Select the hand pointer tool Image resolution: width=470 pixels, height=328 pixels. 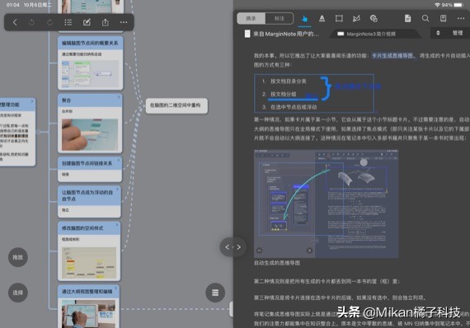pyautogui.click(x=304, y=19)
